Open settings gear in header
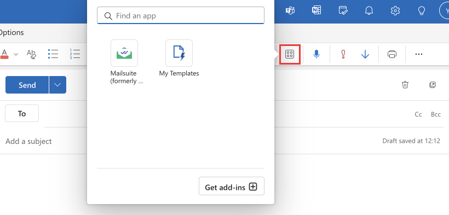Image resolution: width=449 pixels, height=215 pixels. pos(395,11)
